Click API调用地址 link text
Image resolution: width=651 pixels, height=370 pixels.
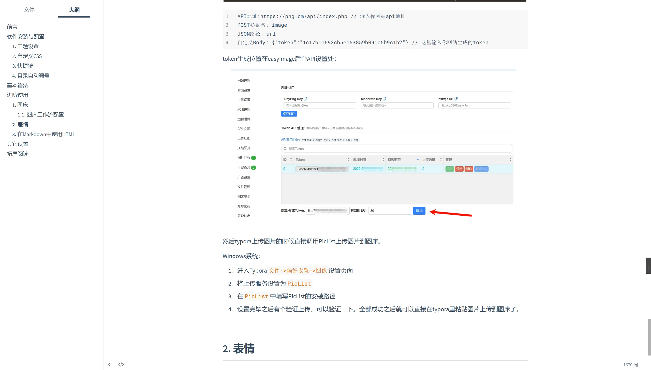click(x=290, y=140)
